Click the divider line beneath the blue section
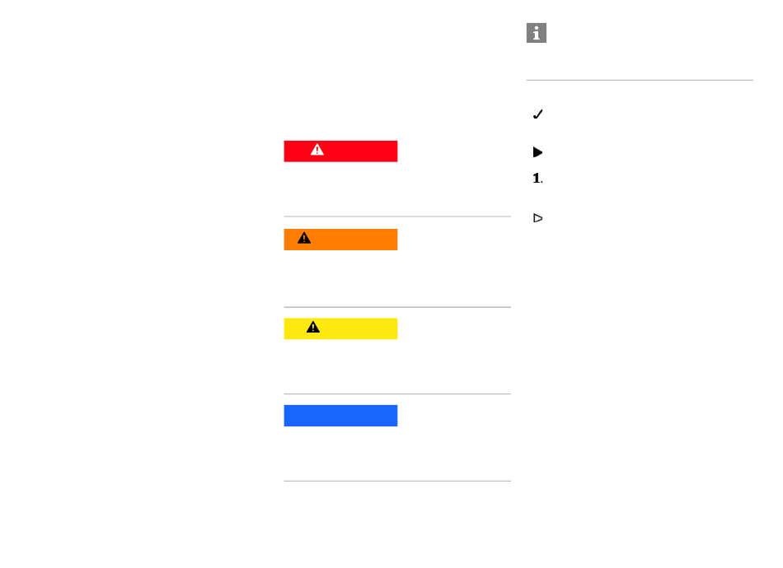 (397, 482)
